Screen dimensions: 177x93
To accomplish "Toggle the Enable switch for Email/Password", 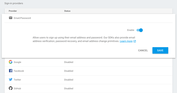I will 140,30.
